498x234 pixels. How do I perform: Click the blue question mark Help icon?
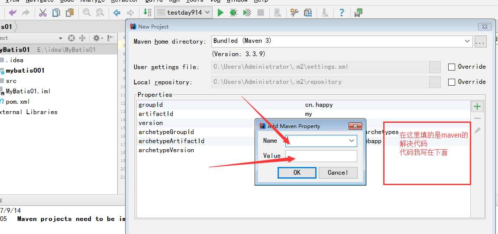(341, 13)
